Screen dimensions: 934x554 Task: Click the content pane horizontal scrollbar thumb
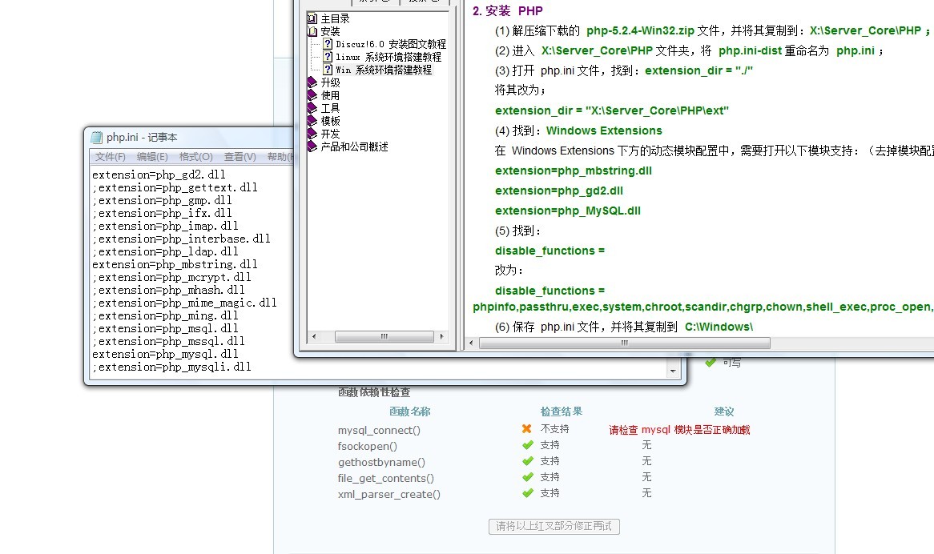pyautogui.click(x=624, y=343)
